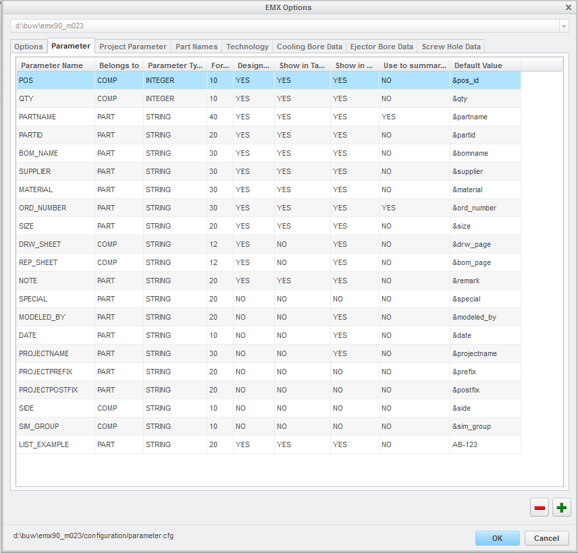Click the AB-123 default value cell

[485, 444]
